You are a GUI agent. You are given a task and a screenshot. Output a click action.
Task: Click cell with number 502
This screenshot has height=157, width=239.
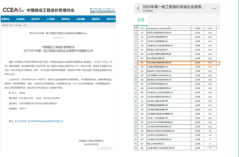142,148
